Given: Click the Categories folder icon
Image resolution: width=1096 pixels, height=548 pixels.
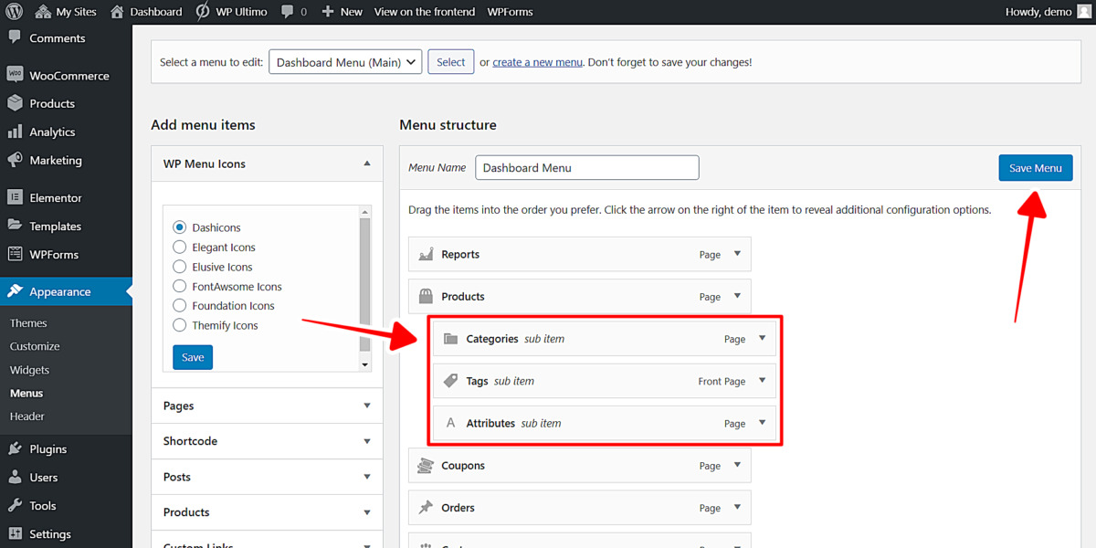Looking at the screenshot, I should [x=450, y=338].
